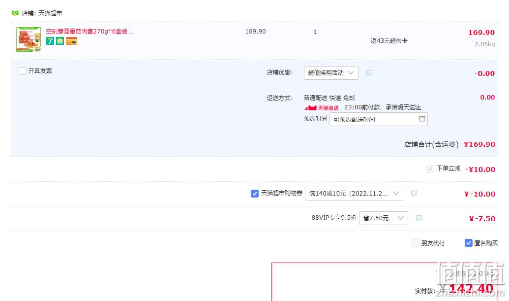Click the ¥-7.50 VIP discount amount
The image size is (509, 301).
pyautogui.click(x=482, y=219)
